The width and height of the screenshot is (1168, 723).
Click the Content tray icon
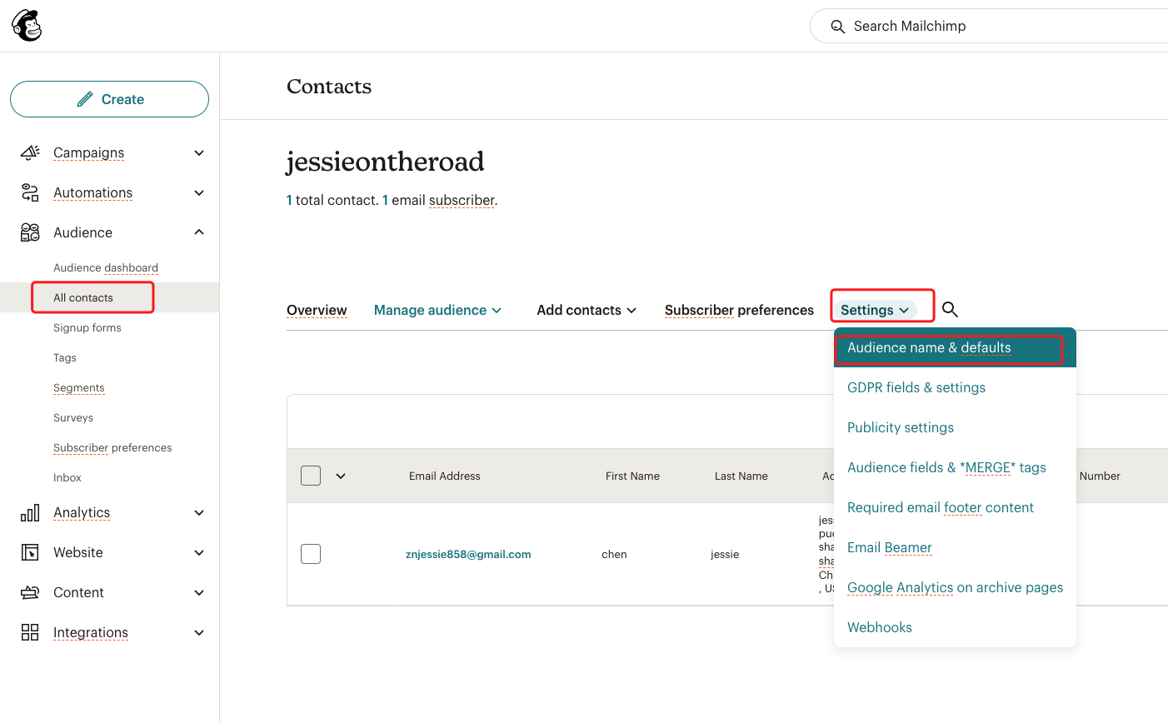point(30,592)
